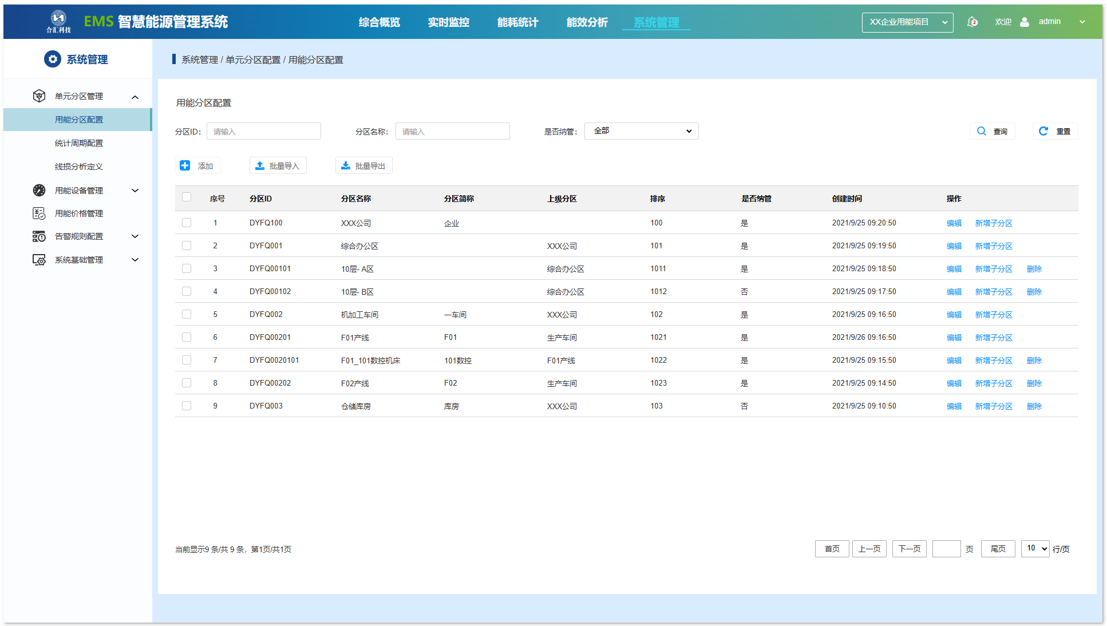Image resolution: width=1107 pixels, height=626 pixels.
Task: Click the 系统基础管理 sidebar icon
Action: pos(39,260)
